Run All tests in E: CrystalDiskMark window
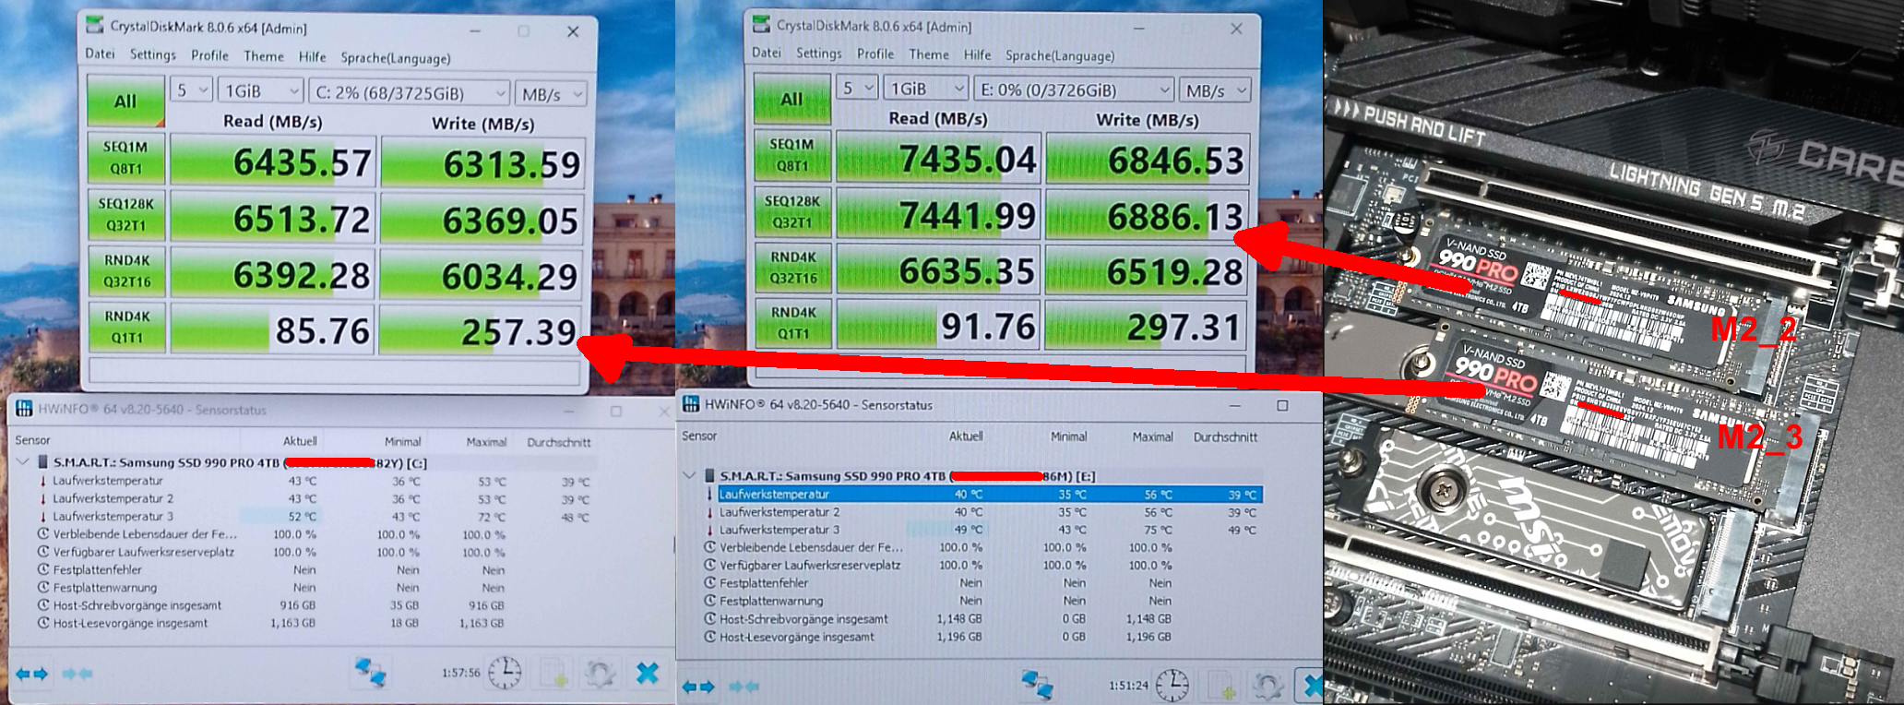1904x705 pixels. pos(791,99)
